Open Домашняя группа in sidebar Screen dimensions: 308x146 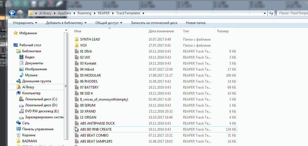[37, 81]
